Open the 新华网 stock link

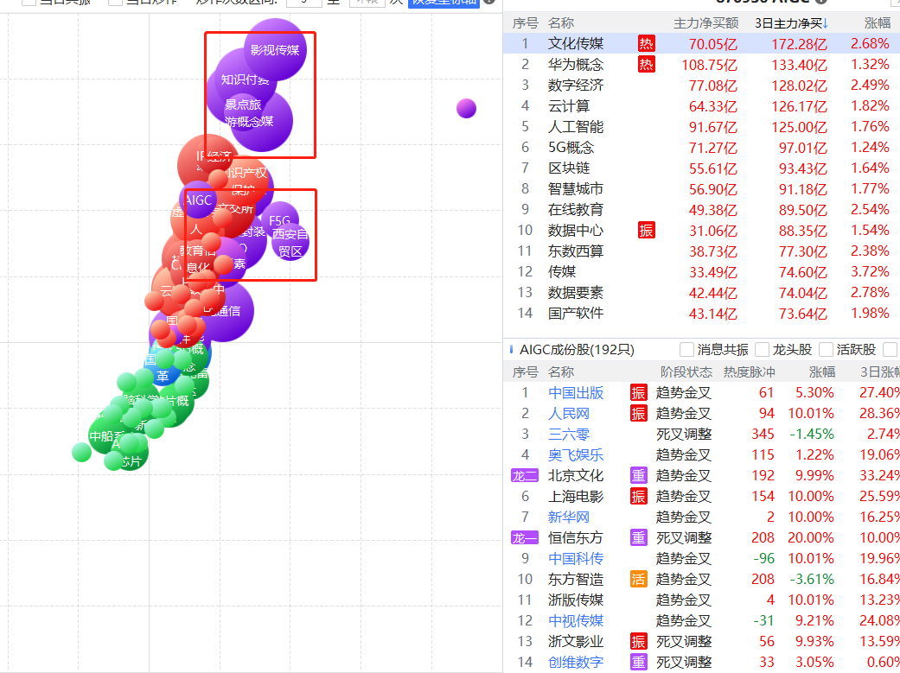pos(569,517)
